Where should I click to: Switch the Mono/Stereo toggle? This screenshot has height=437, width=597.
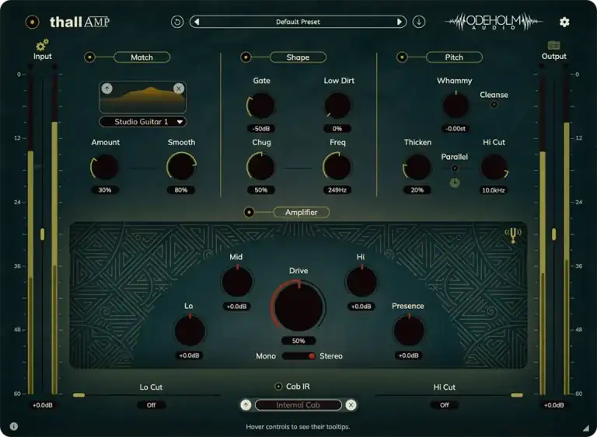[x=298, y=356]
